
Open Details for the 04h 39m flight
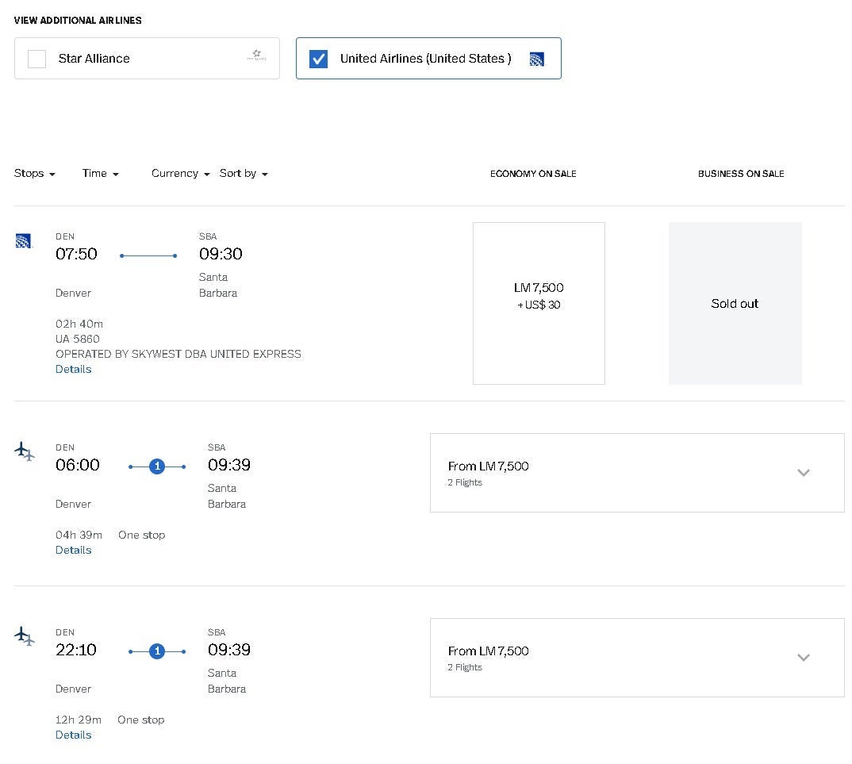coord(73,551)
